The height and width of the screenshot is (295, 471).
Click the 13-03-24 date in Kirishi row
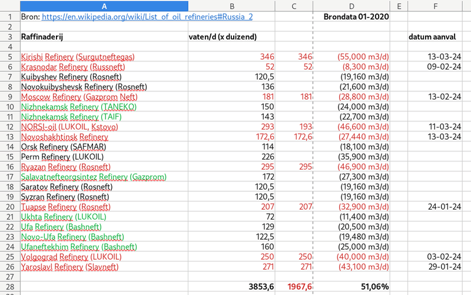click(435, 57)
